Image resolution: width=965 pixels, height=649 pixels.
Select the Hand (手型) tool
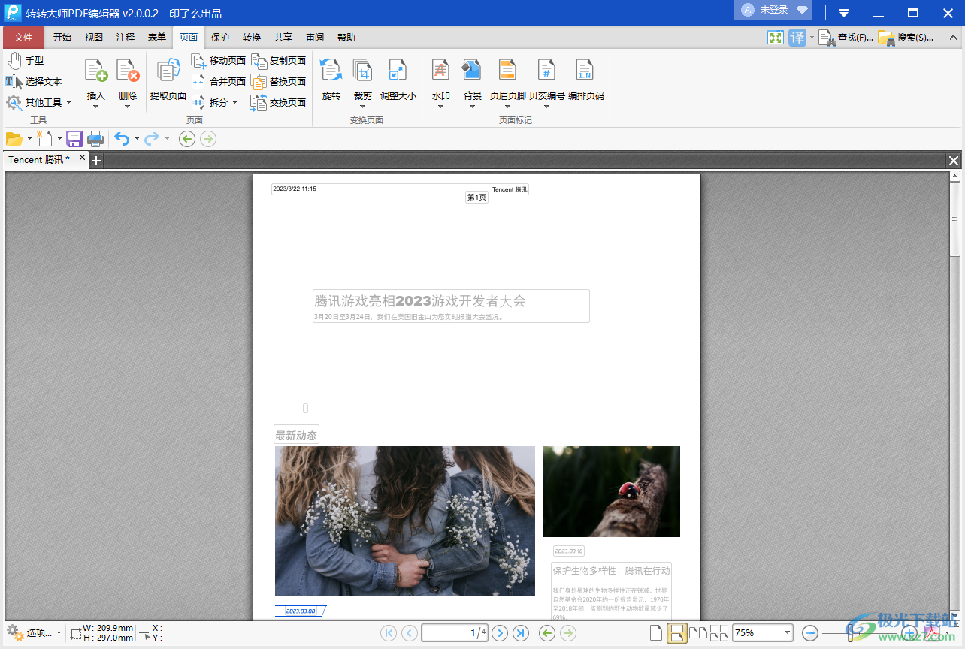tap(26, 61)
